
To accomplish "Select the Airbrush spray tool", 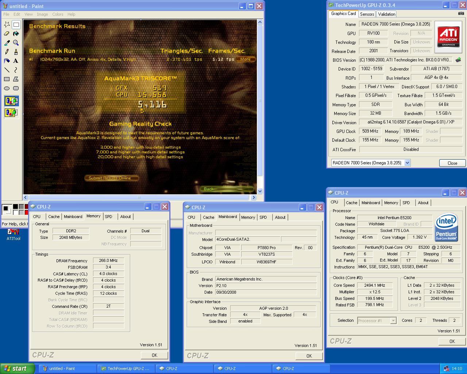I will click(x=7, y=61).
